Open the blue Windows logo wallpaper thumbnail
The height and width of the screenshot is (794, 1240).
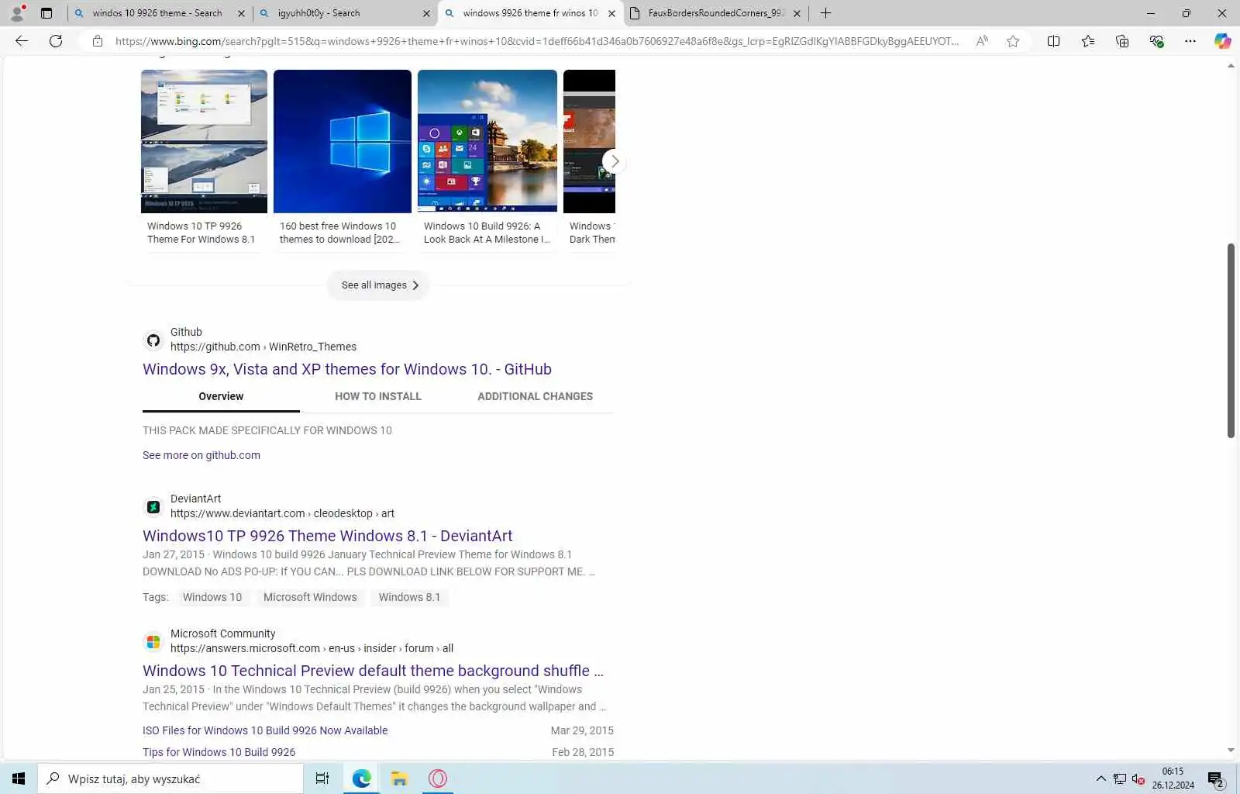(x=343, y=141)
